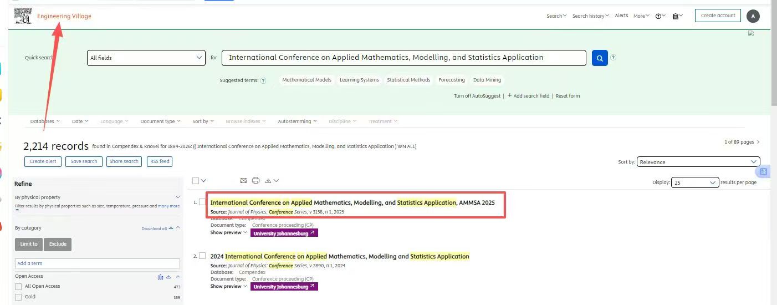Open the Search history menu
Image resolution: width=777 pixels, height=305 pixels.
tap(590, 16)
